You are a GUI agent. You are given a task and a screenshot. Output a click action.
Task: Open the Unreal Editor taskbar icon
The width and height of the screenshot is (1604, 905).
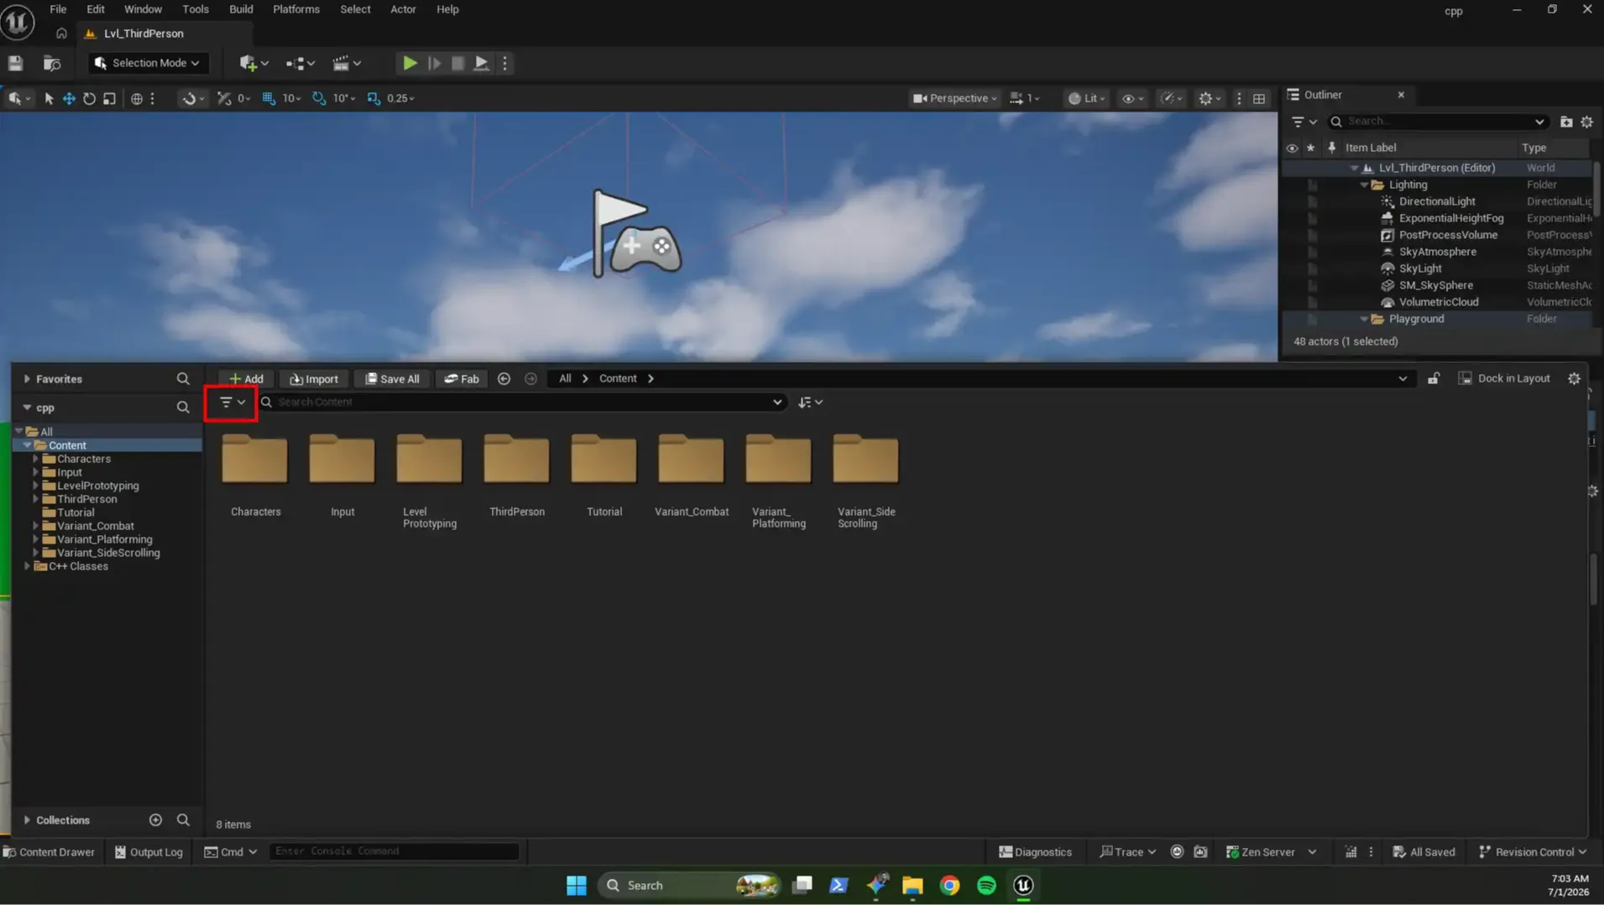pos(1023,885)
